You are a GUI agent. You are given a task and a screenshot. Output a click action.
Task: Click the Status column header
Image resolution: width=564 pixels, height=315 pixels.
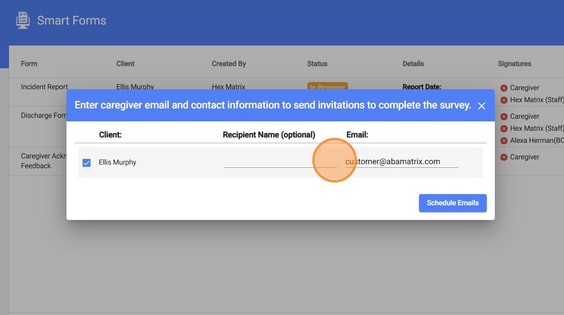(x=317, y=64)
